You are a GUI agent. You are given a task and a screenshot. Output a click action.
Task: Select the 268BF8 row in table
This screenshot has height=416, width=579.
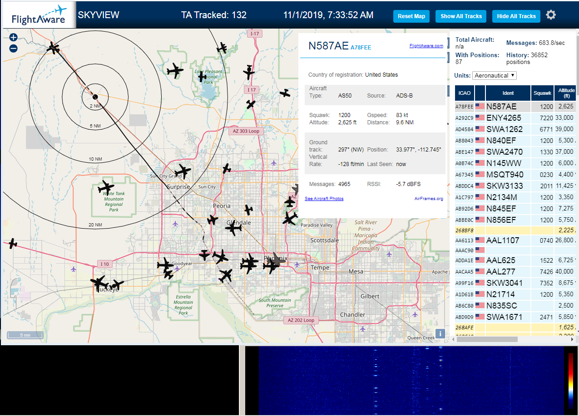click(515, 230)
